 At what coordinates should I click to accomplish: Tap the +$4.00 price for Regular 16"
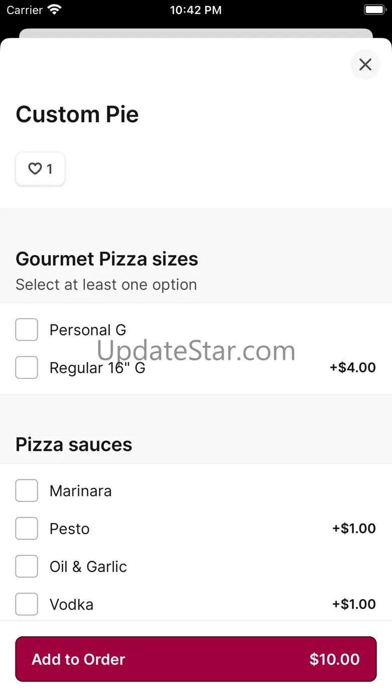352,367
